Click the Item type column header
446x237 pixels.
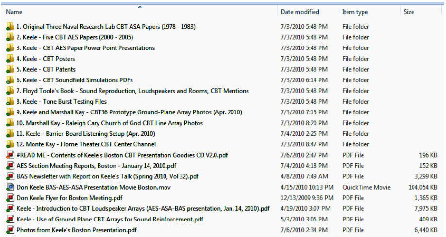coord(355,12)
